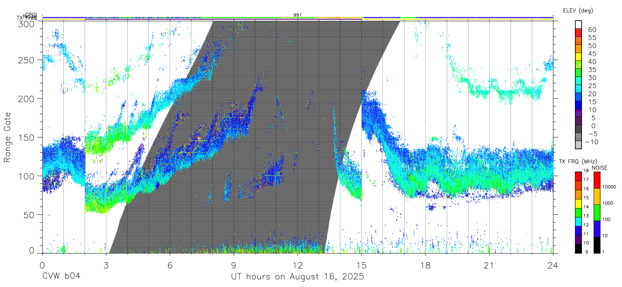Pick the red NOISE swatch above 10000
The height and width of the screenshot is (287, 622).
coord(596,180)
